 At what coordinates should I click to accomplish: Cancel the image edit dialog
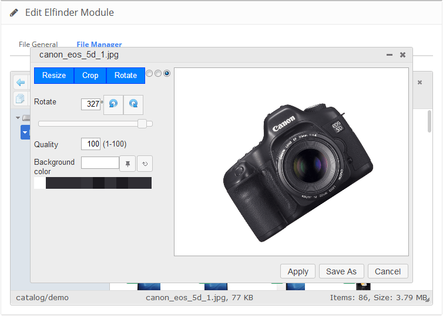click(x=388, y=271)
